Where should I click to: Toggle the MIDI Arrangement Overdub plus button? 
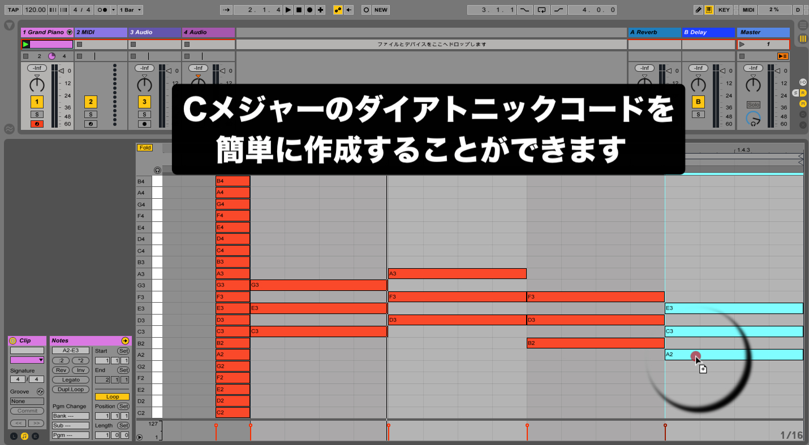click(x=321, y=10)
